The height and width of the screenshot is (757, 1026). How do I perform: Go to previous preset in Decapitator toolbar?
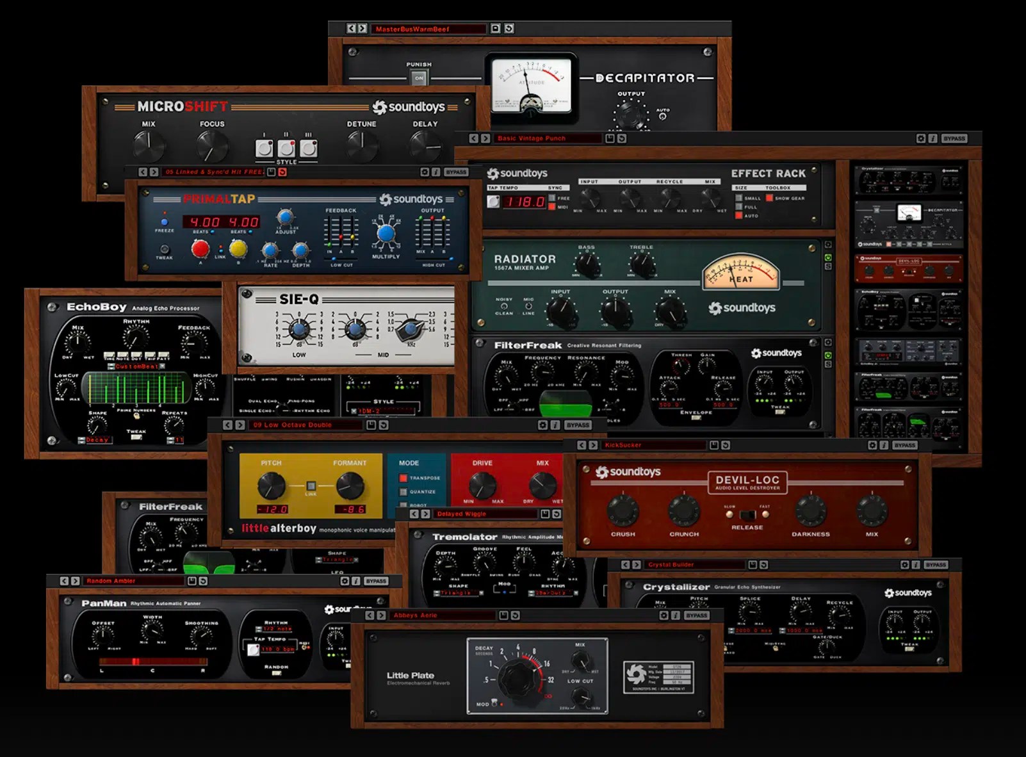(351, 29)
